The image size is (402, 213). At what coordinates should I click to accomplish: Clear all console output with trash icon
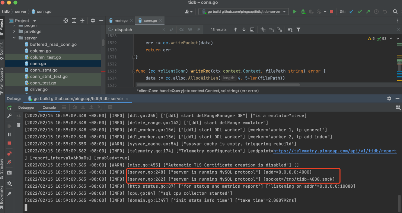[x=18, y=125]
